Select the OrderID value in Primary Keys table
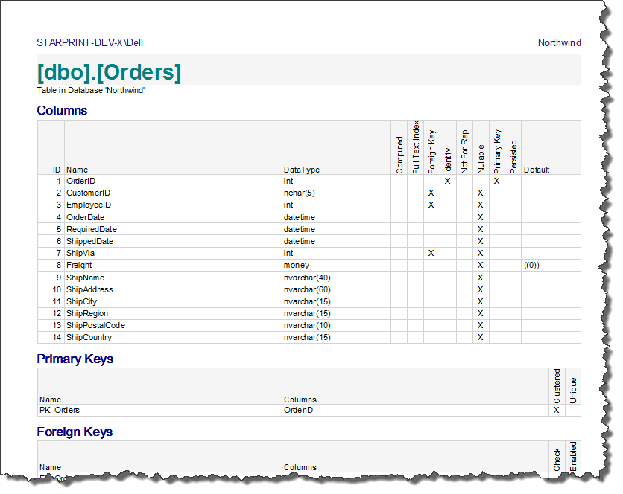623x494 pixels. pyautogui.click(x=298, y=410)
